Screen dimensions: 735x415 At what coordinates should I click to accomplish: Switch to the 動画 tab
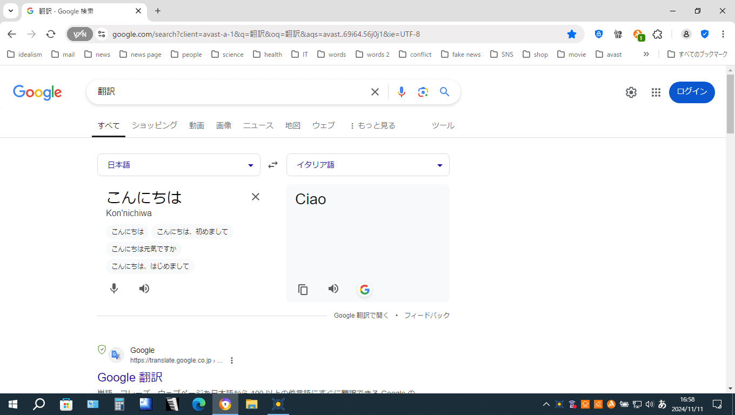point(197,125)
